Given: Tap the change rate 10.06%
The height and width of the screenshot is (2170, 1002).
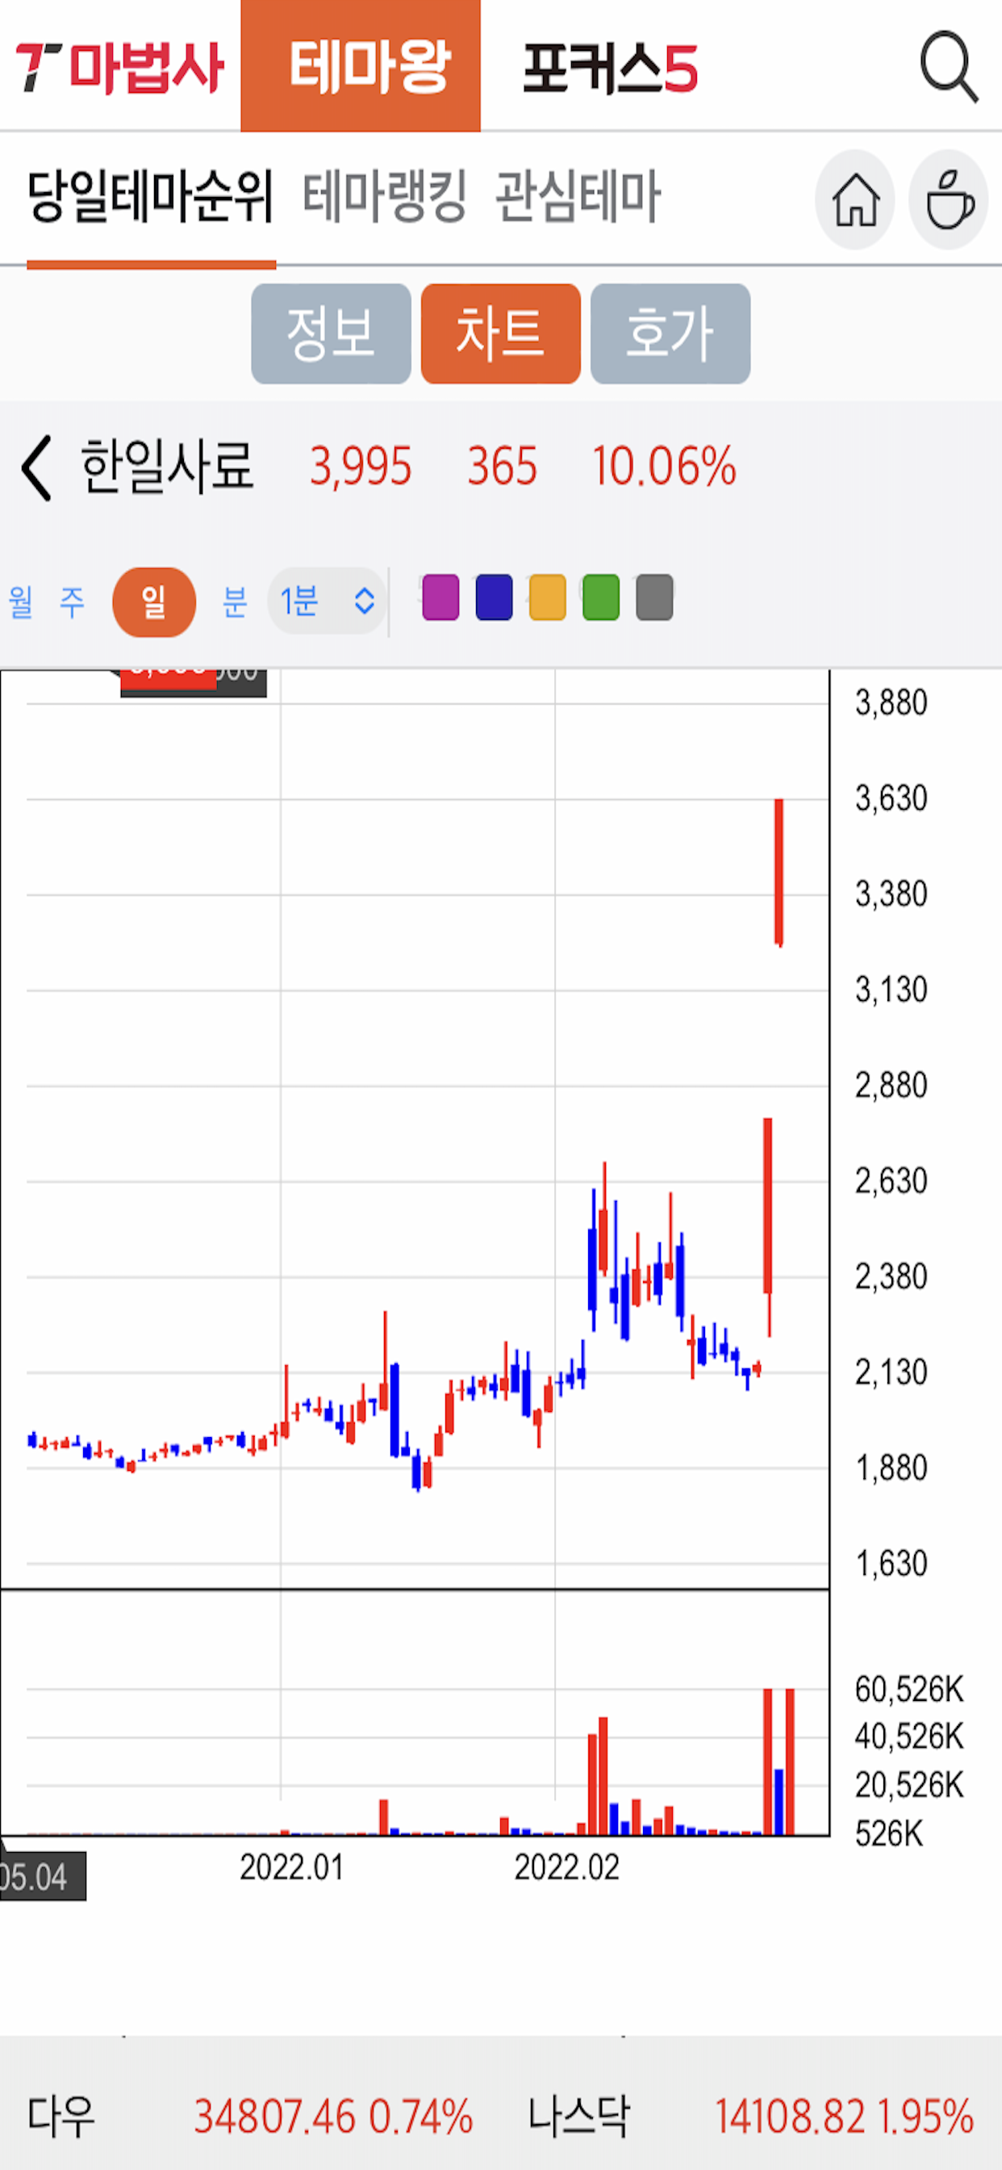Looking at the screenshot, I should pos(664,467).
